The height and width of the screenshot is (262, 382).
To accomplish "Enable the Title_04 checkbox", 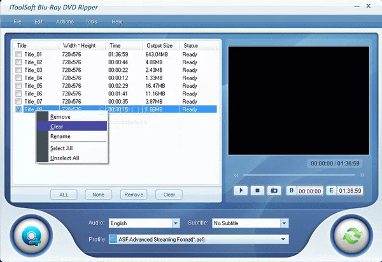I will (19, 78).
